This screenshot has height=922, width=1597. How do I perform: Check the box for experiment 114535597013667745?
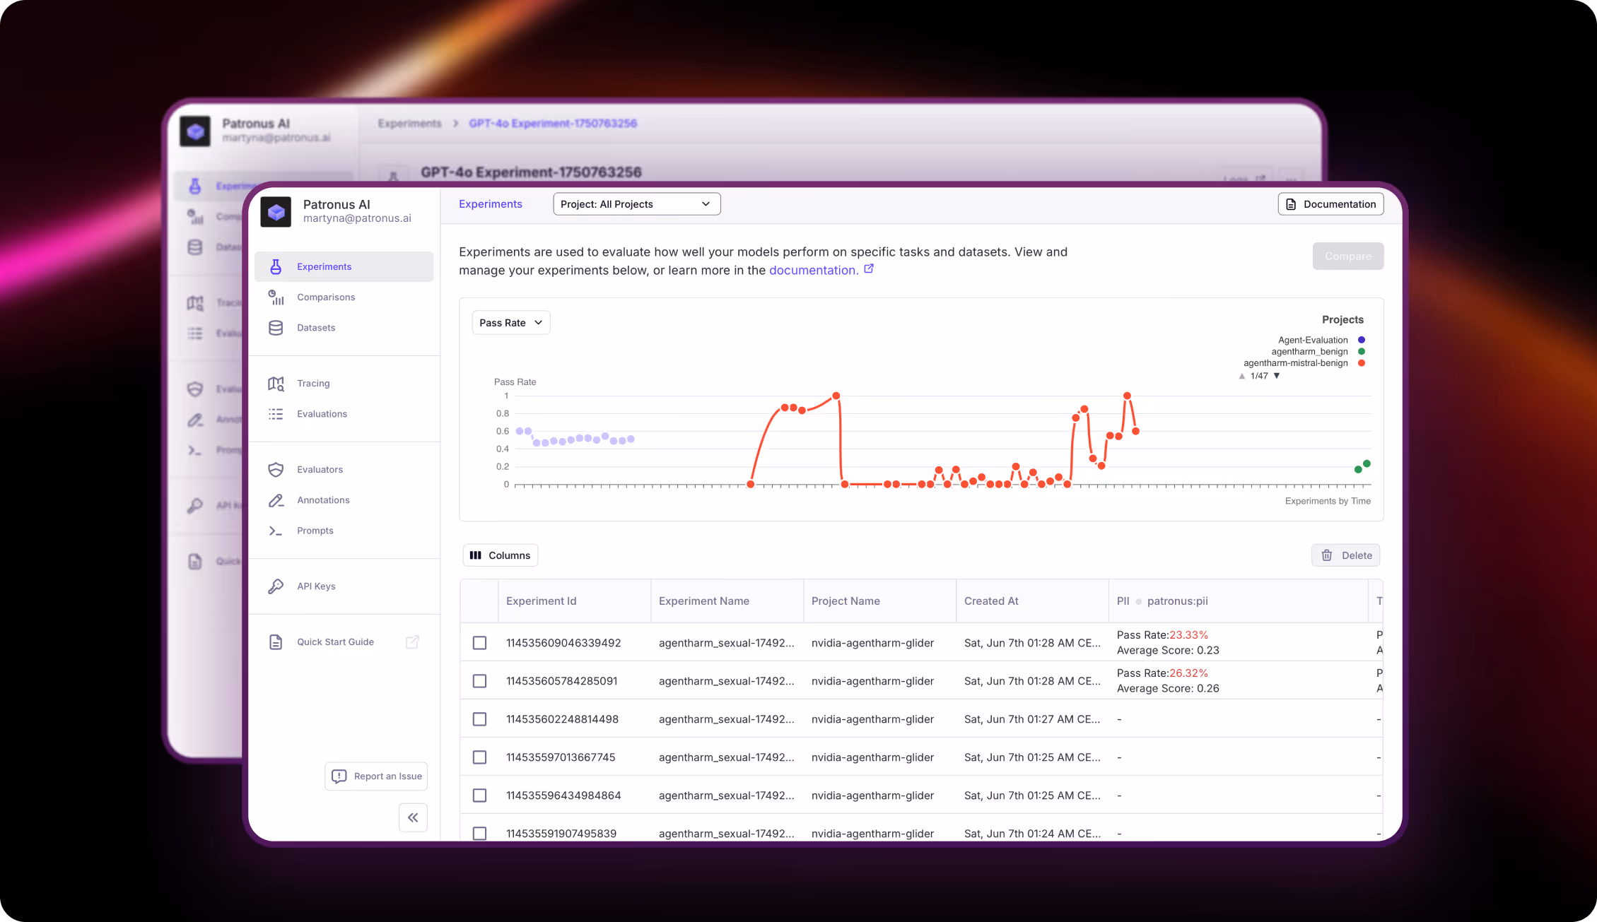(x=479, y=757)
